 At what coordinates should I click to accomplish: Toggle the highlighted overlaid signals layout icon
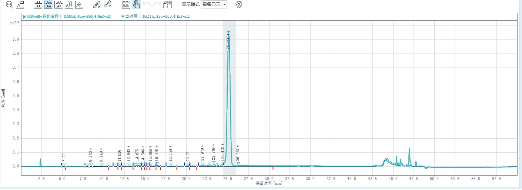[48, 5]
